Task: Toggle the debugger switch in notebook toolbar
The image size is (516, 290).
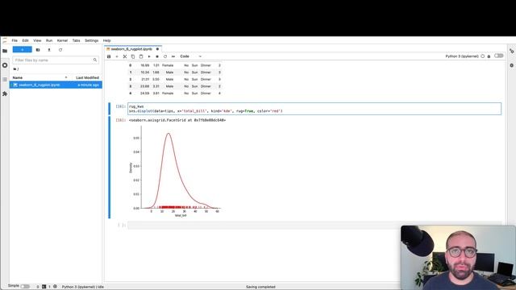Action: point(498,56)
